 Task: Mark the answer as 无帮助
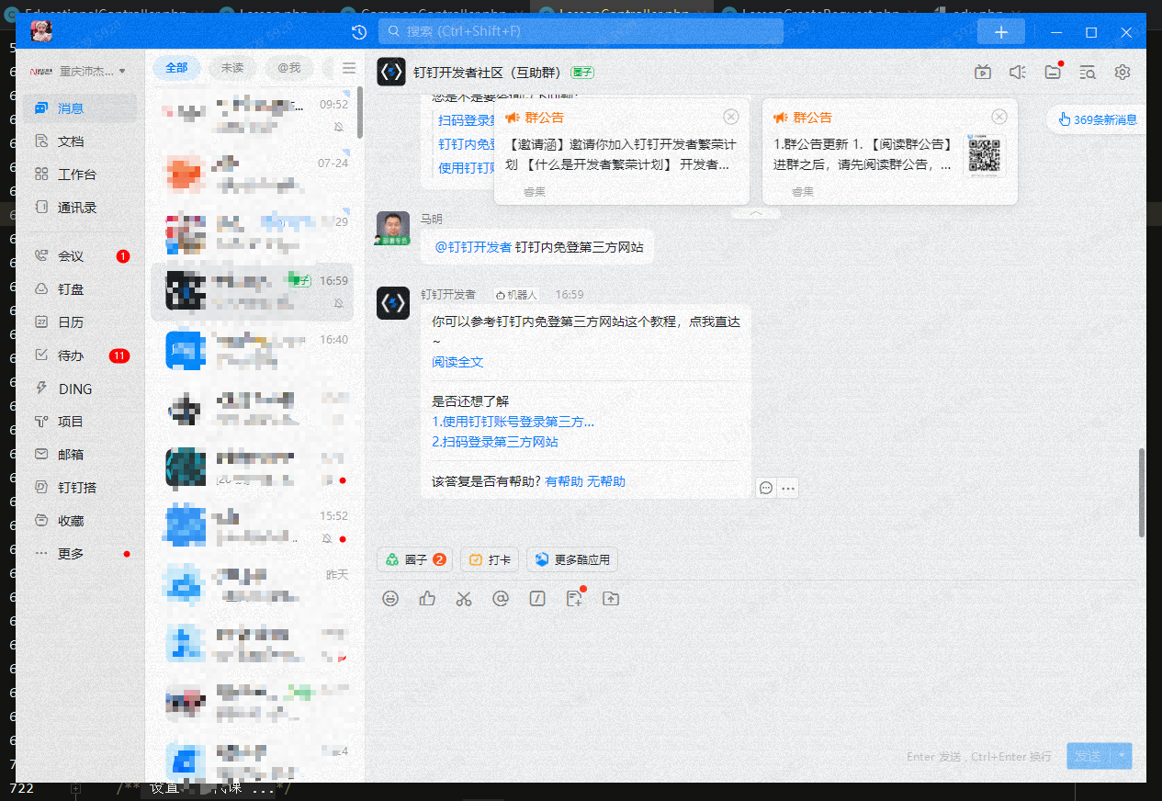606,481
